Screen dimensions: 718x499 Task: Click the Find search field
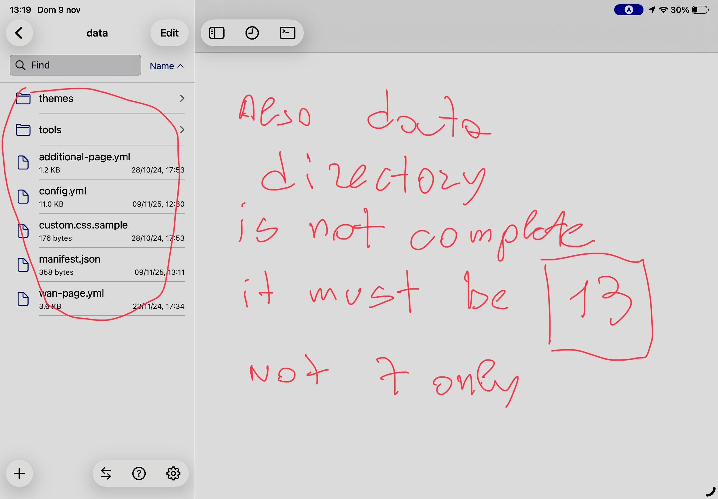coord(75,65)
